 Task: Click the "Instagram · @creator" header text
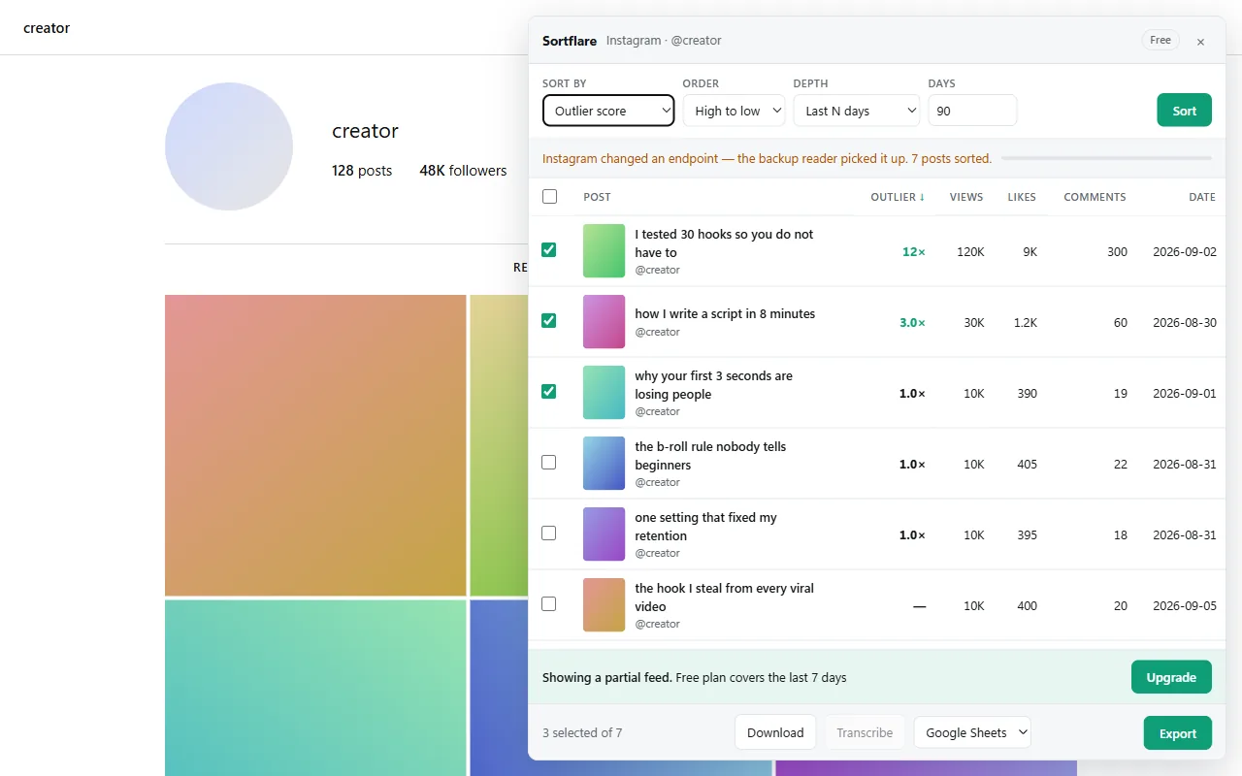pyautogui.click(x=664, y=41)
